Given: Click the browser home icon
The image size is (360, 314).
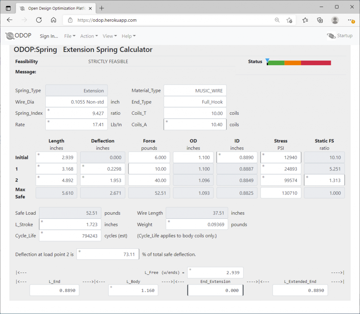Looking at the screenshot, I should 53,20.
